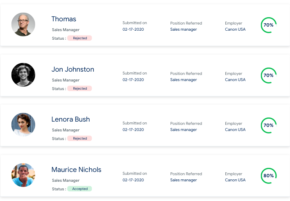Select Lenora Bush's profile photo
Viewport: 290px width, 201px height.
[23, 125]
